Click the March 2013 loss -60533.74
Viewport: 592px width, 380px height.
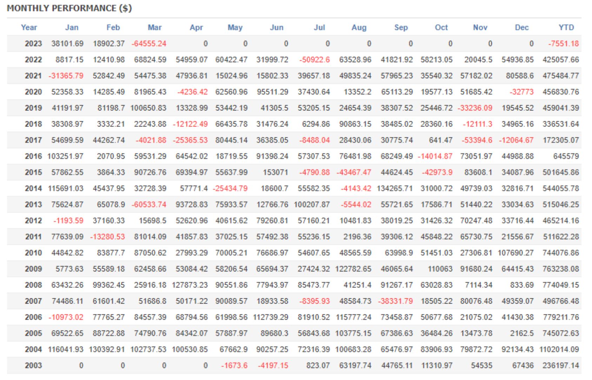[149, 204]
